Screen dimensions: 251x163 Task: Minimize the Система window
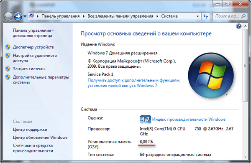coord(218,4)
